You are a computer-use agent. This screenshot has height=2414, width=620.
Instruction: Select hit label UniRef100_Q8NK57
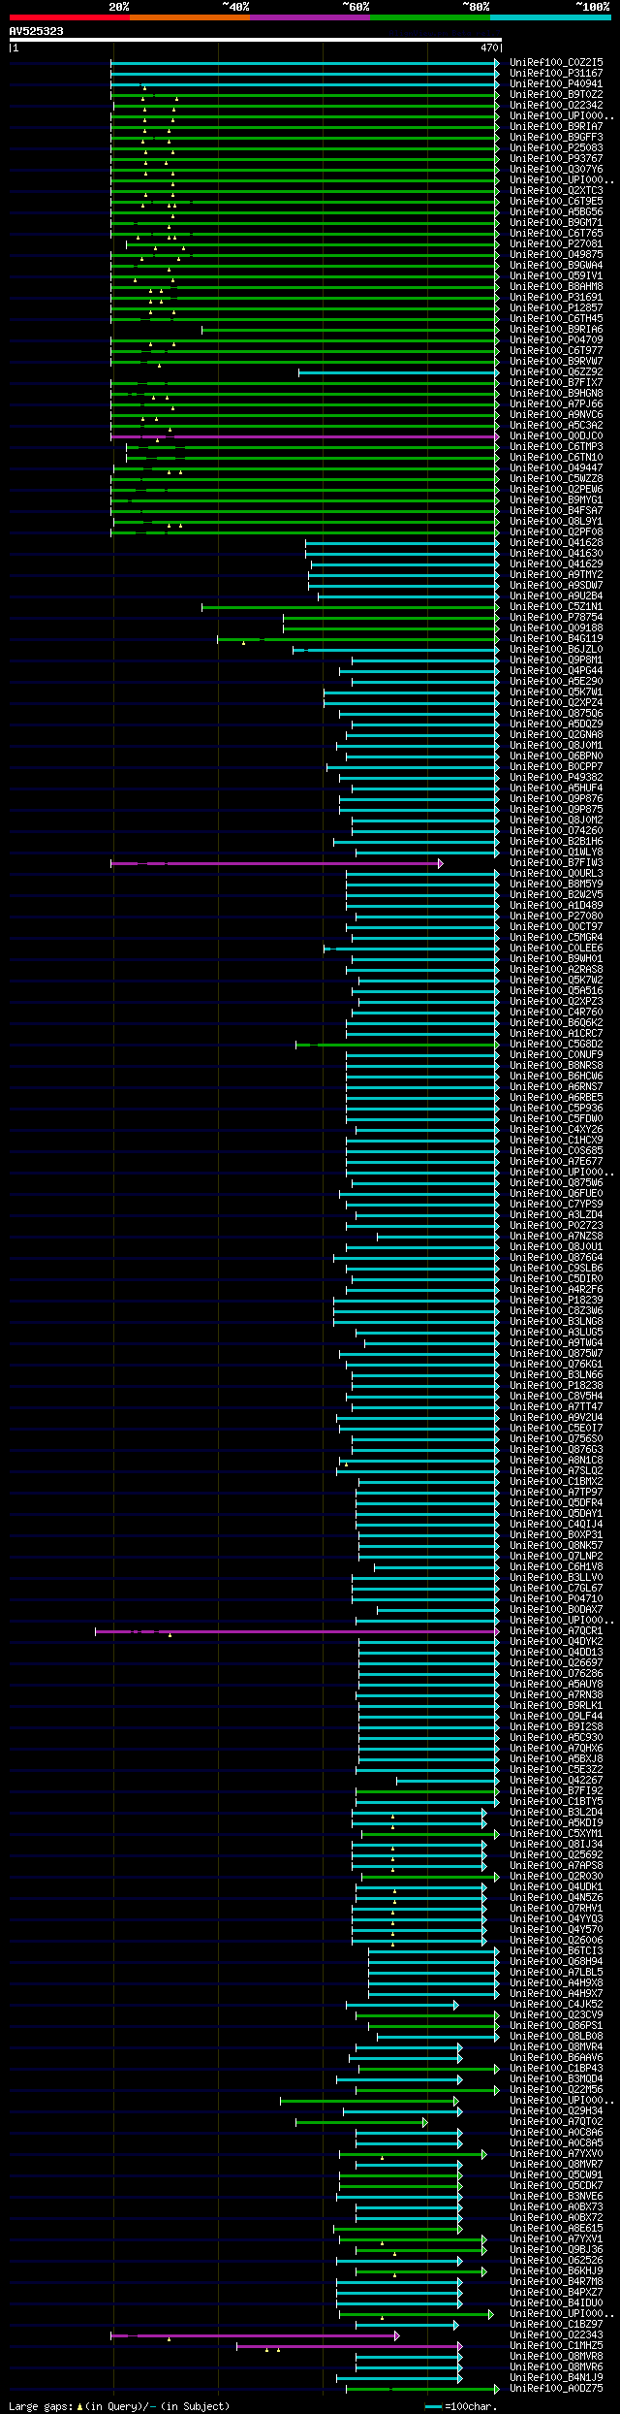point(556,1546)
